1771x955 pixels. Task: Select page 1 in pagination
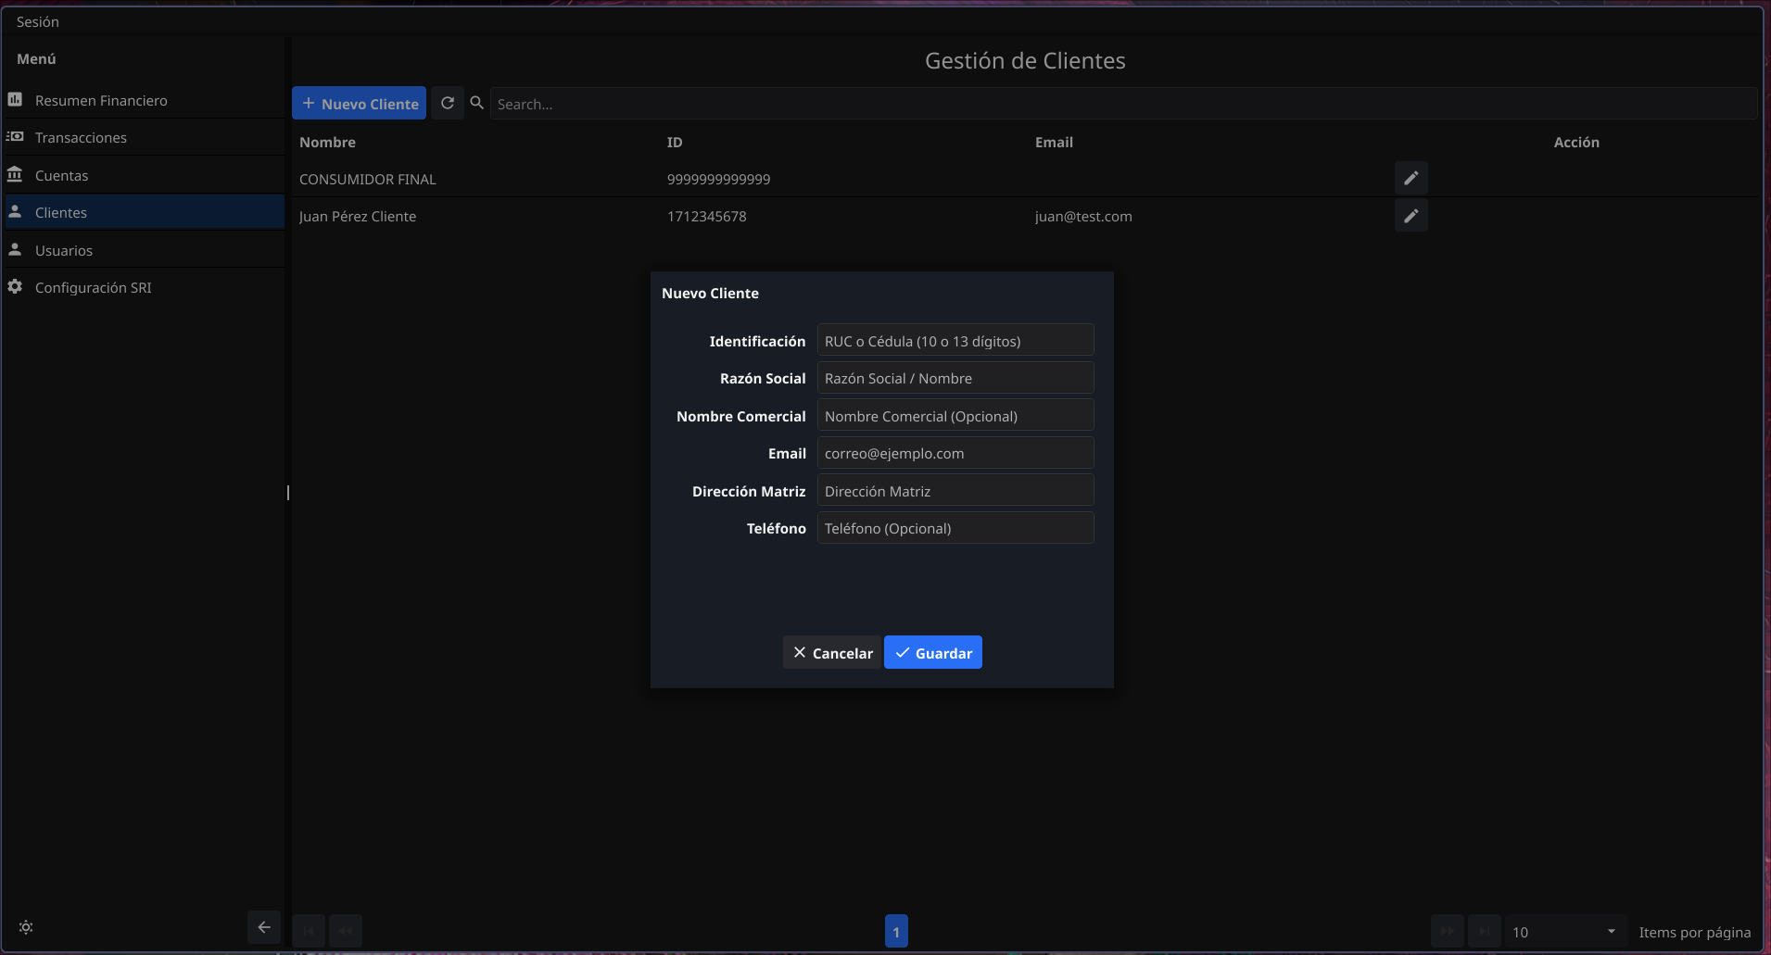(x=896, y=930)
